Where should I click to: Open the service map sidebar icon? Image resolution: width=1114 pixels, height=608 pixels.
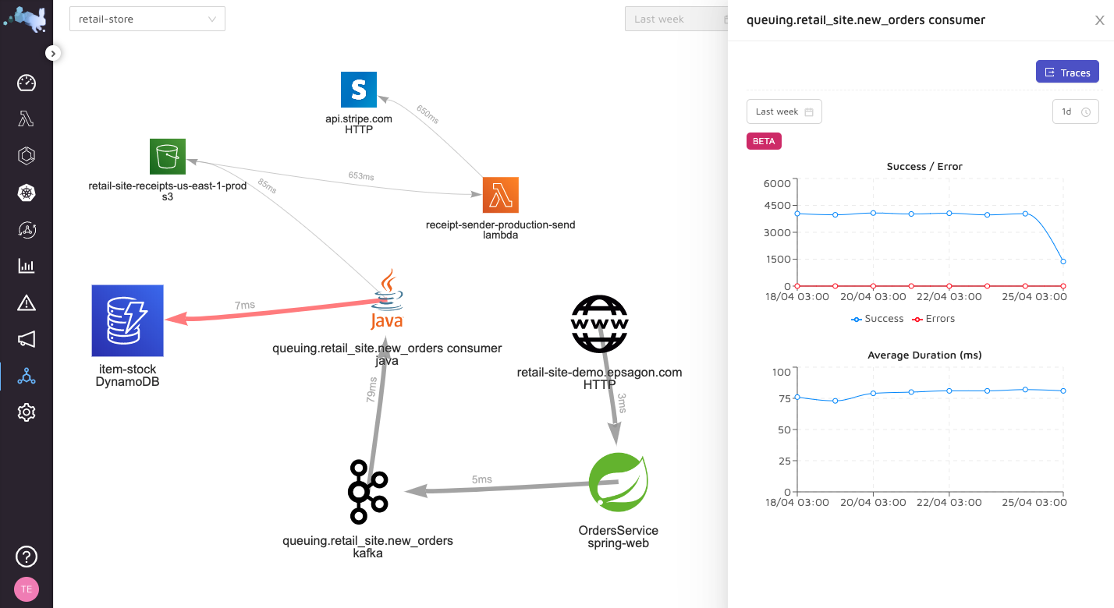[x=27, y=376]
